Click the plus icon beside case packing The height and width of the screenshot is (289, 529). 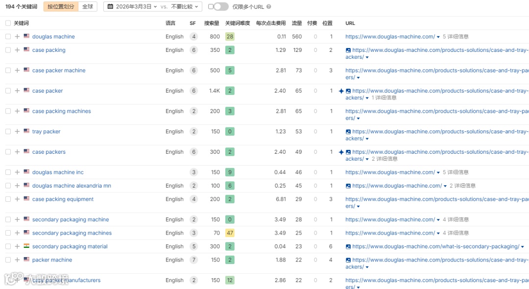[17, 50]
